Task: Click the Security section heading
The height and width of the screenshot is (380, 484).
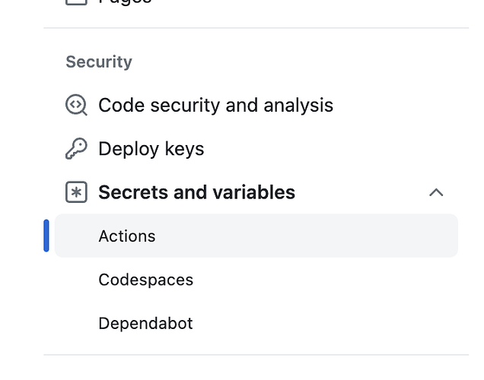Action: click(x=99, y=62)
